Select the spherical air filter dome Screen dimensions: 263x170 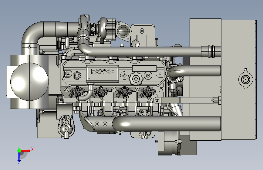[29, 82]
